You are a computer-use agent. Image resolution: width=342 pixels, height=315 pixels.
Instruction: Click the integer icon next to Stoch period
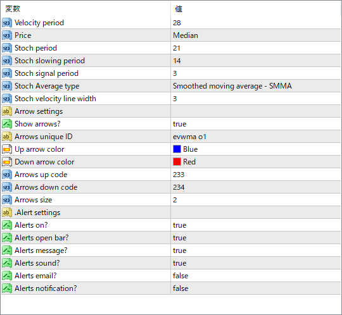[x=7, y=48]
